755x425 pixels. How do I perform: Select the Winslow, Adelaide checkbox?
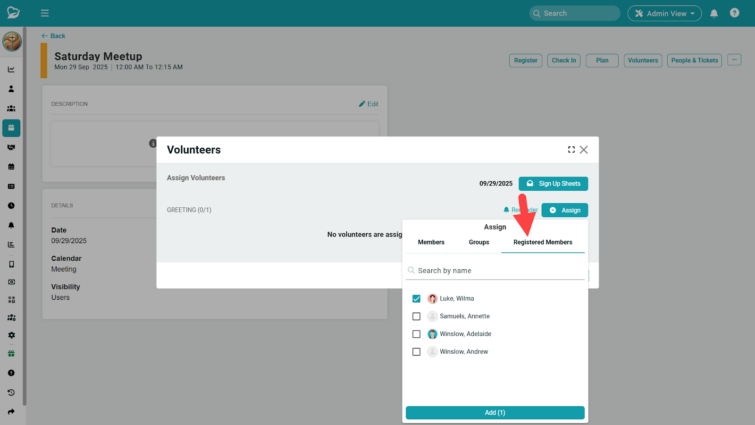[x=416, y=334]
